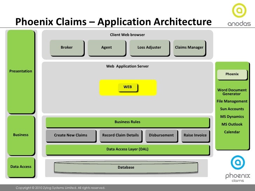Click the Data Access Layer (DAL) bar
This screenshot has height=191, width=255.
coord(127,150)
